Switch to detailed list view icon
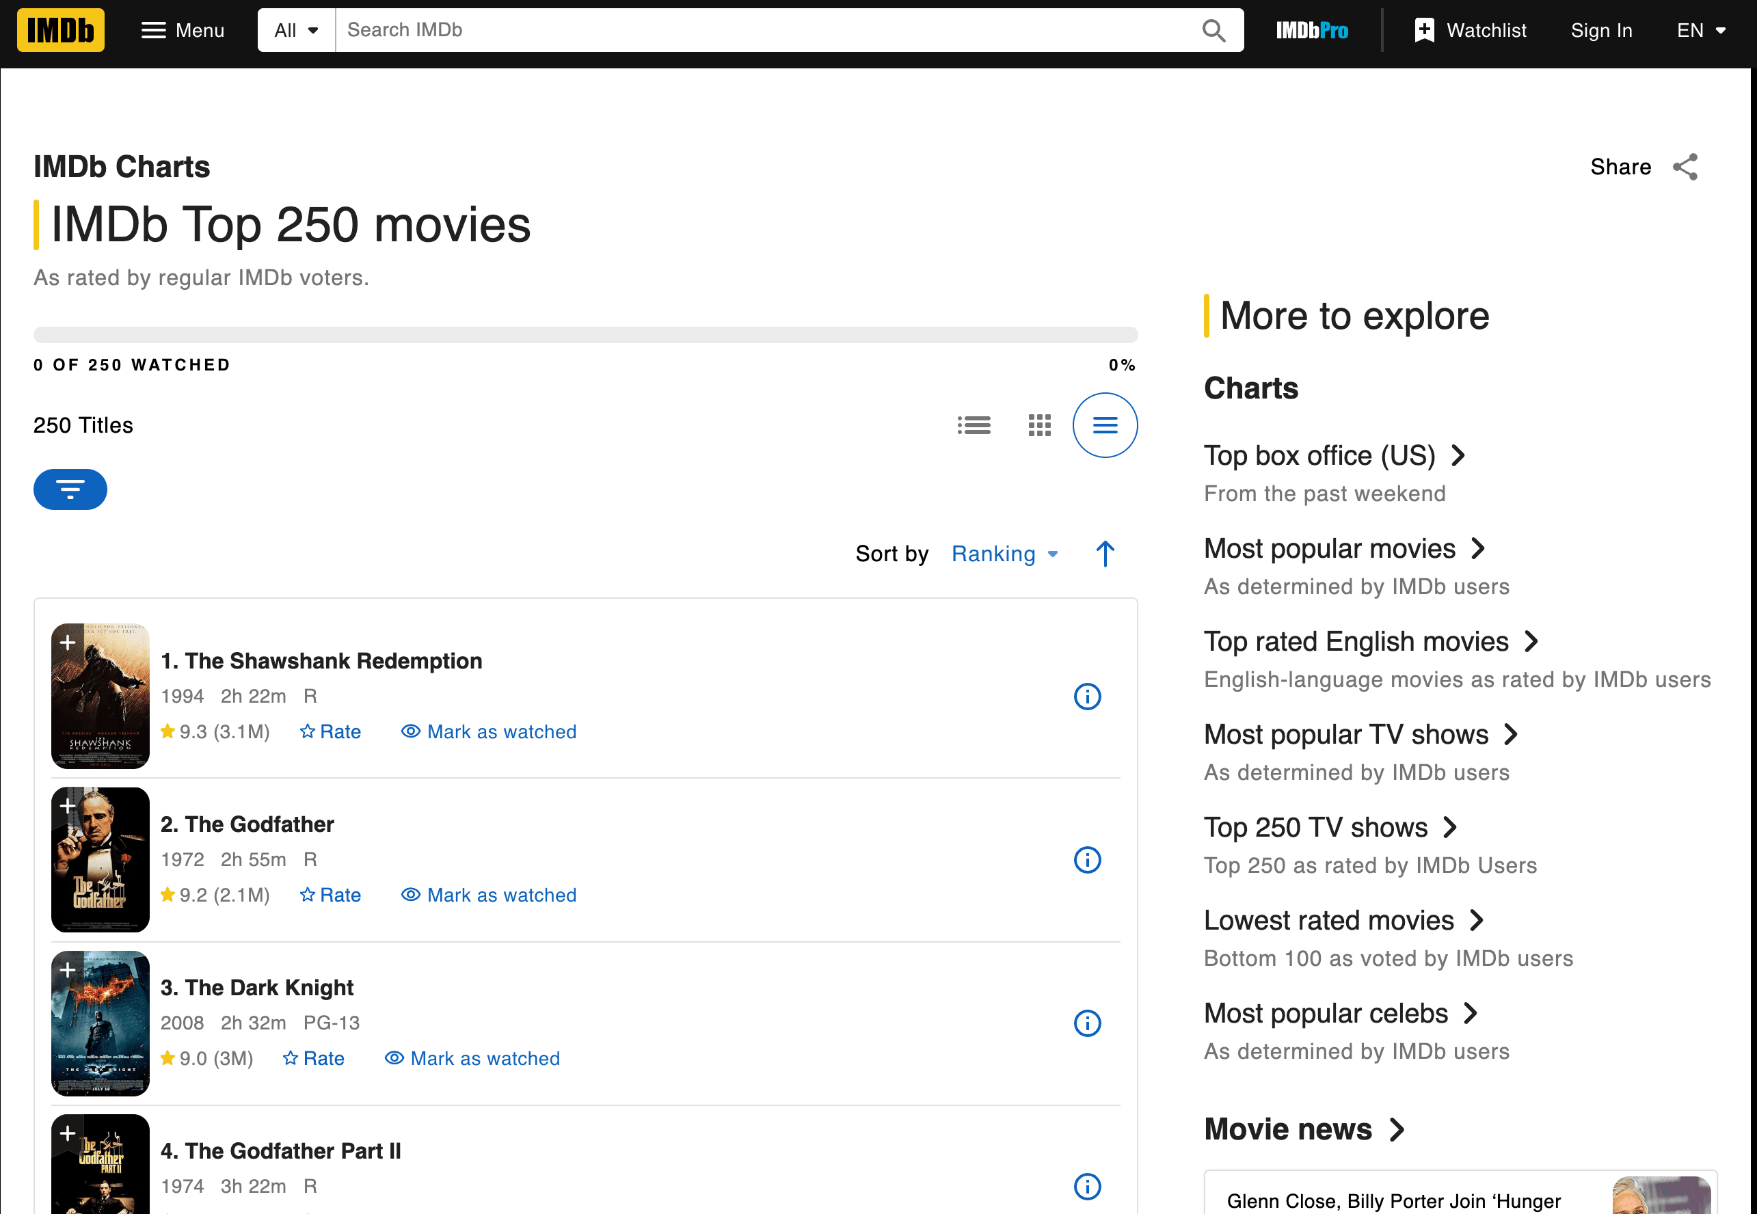Image resolution: width=1757 pixels, height=1214 pixels. tap(974, 425)
